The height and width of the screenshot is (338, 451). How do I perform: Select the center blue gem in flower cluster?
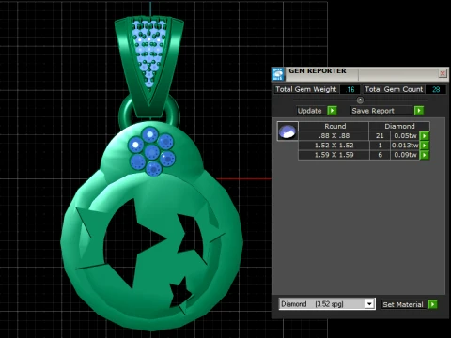tap(152, 152)
